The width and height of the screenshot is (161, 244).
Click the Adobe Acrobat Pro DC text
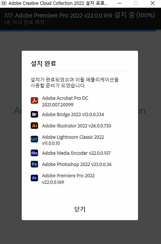pyautogui.click(x=65, y=98)
